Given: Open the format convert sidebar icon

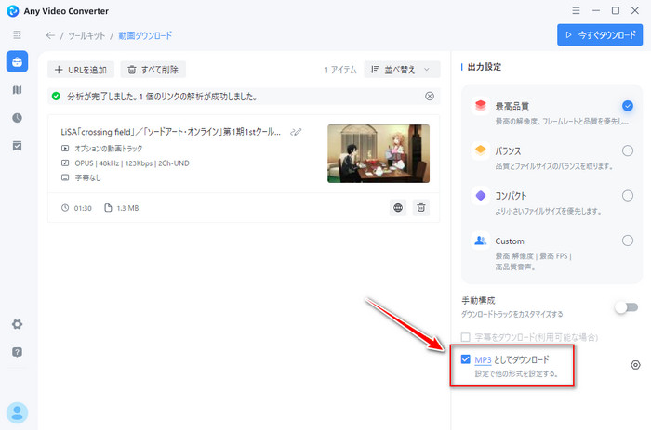Looking at the screenshot, I should pos(17,90).
